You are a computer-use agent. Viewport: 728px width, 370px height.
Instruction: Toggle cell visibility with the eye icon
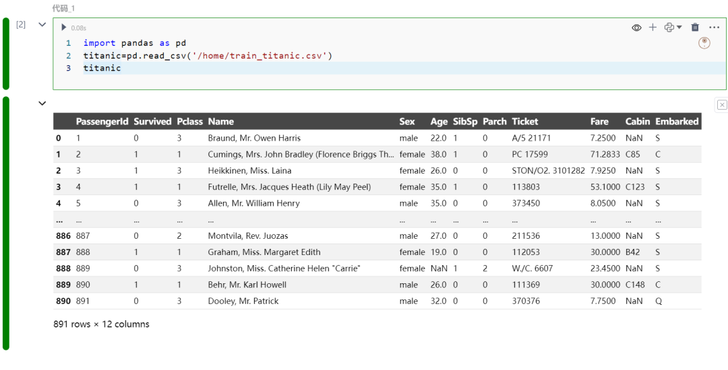(636, 28)
